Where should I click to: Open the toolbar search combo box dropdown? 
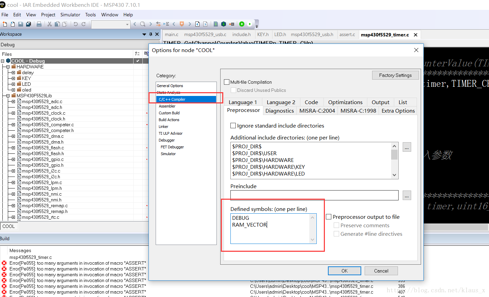point(127,24)
